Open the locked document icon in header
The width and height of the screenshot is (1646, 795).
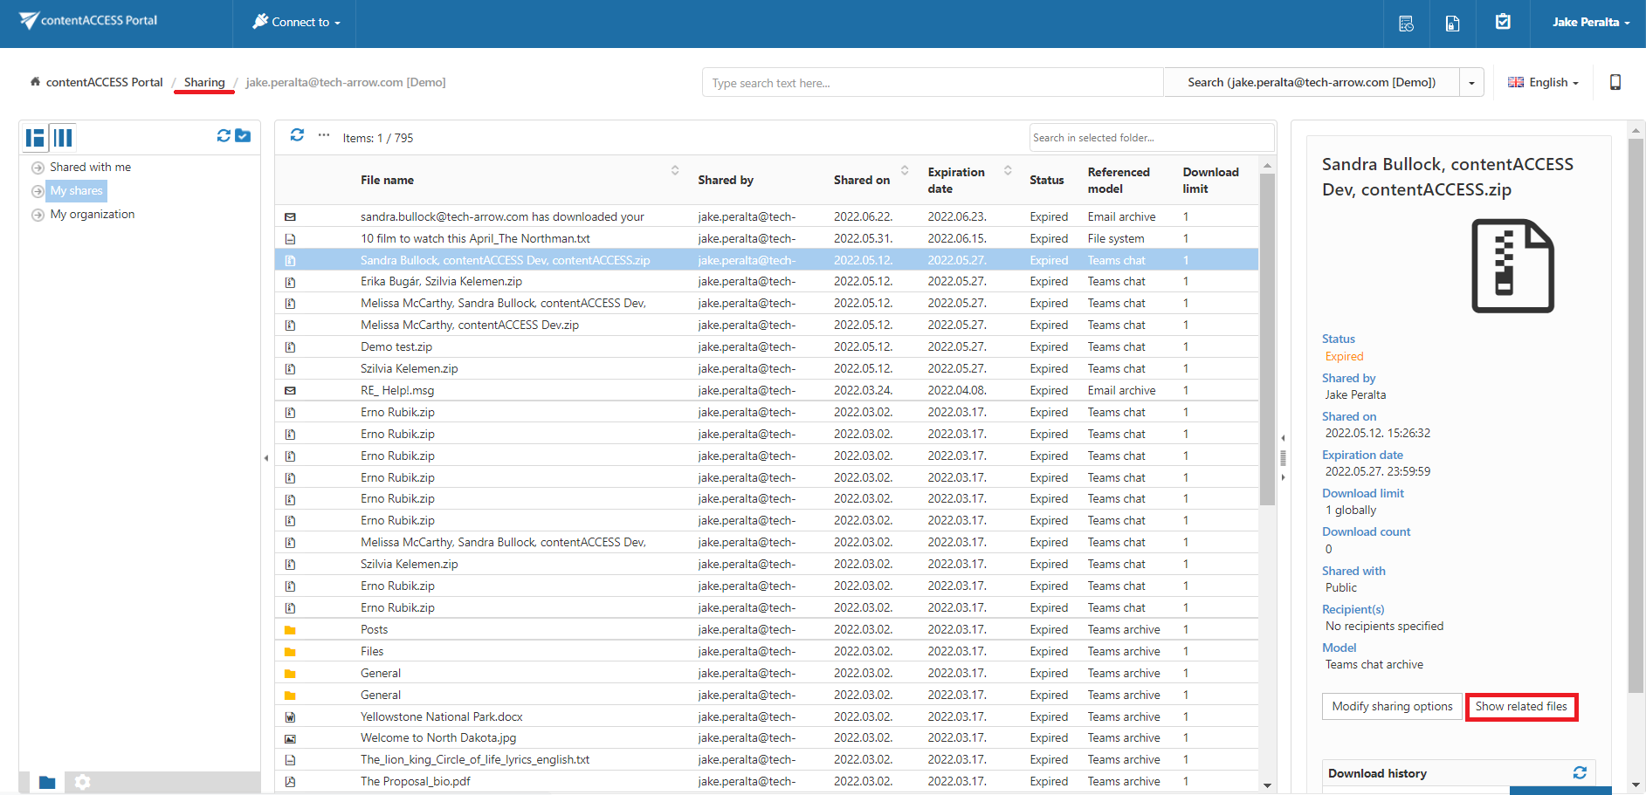click(x=1452, y=24)
